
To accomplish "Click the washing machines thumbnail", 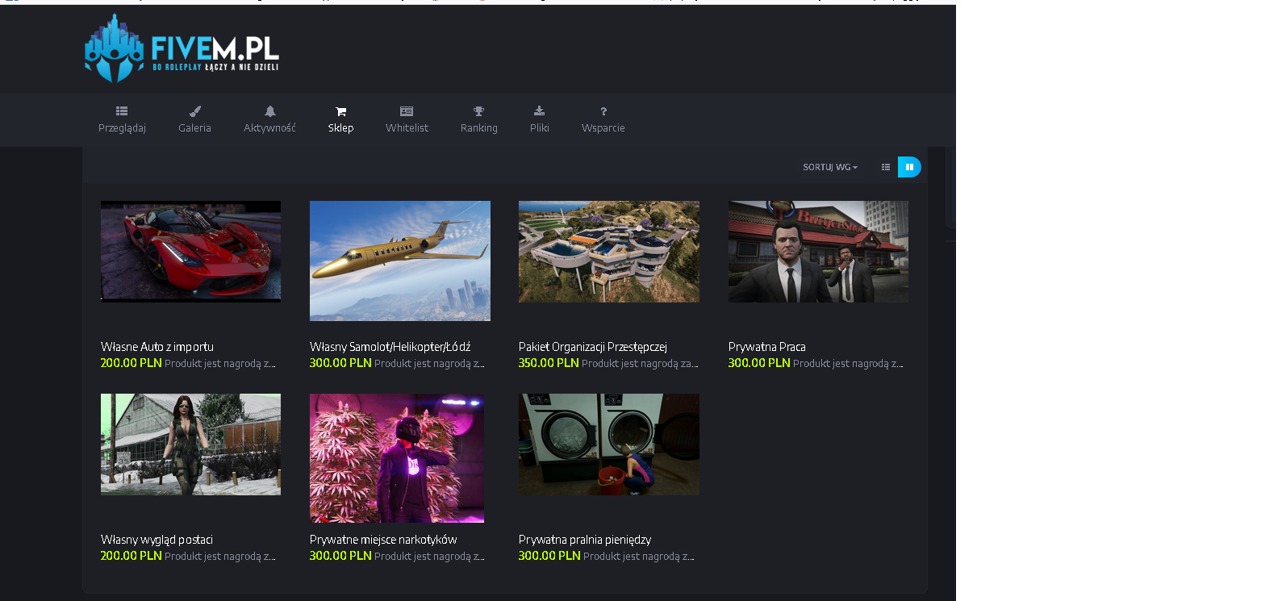I will click(x=609, y=444).
